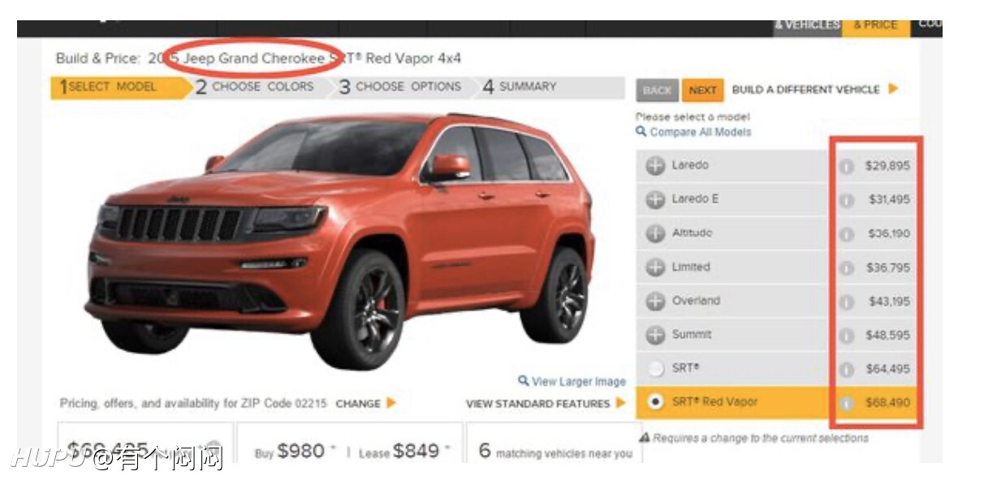Click the Compare All Models search icon

click(641, 131)
